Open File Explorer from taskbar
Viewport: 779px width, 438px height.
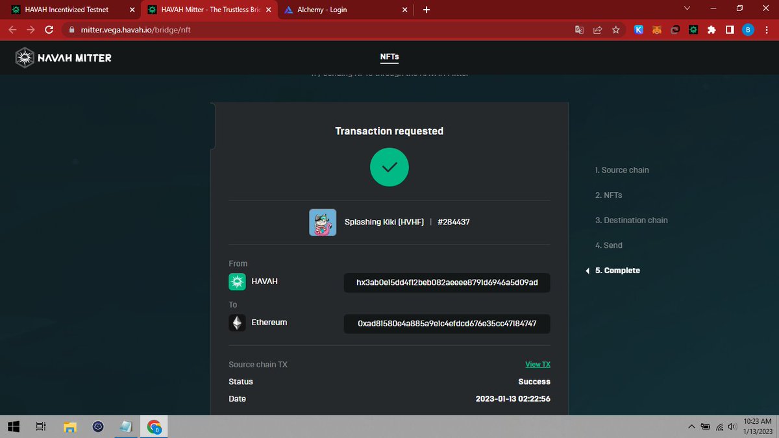[70, 426]
